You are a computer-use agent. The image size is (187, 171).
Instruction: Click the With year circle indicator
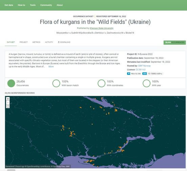146,83
